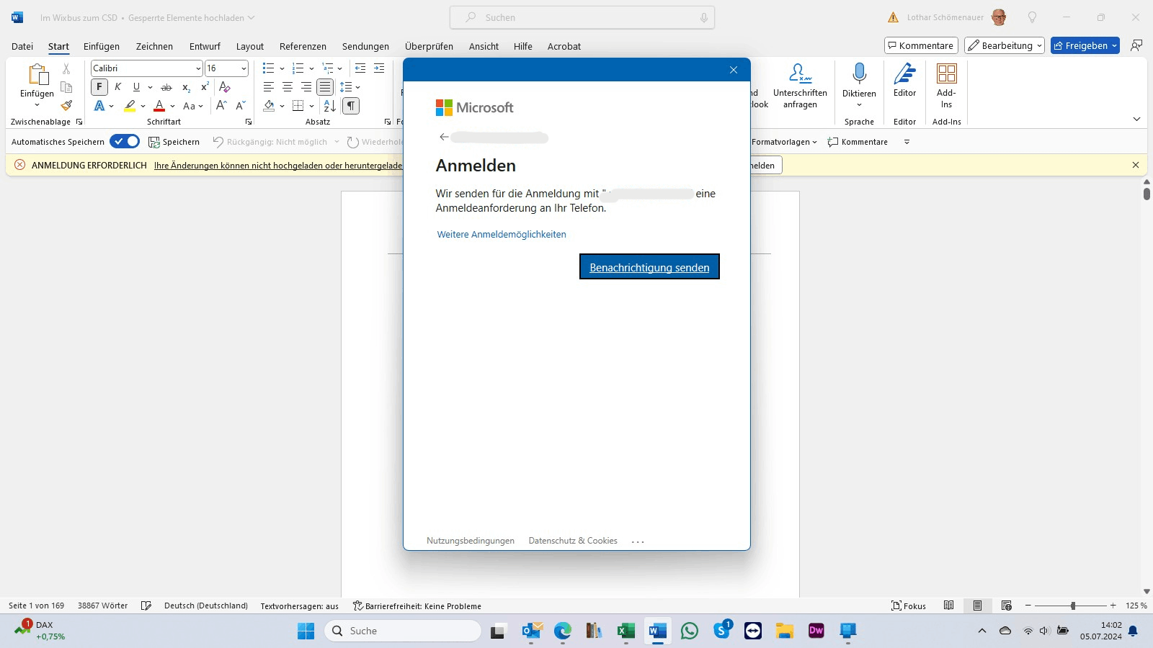Switch to the Einfügen tab
Image resolution: width=1153 pixels, height=648 pixels.
pos(102,46)
